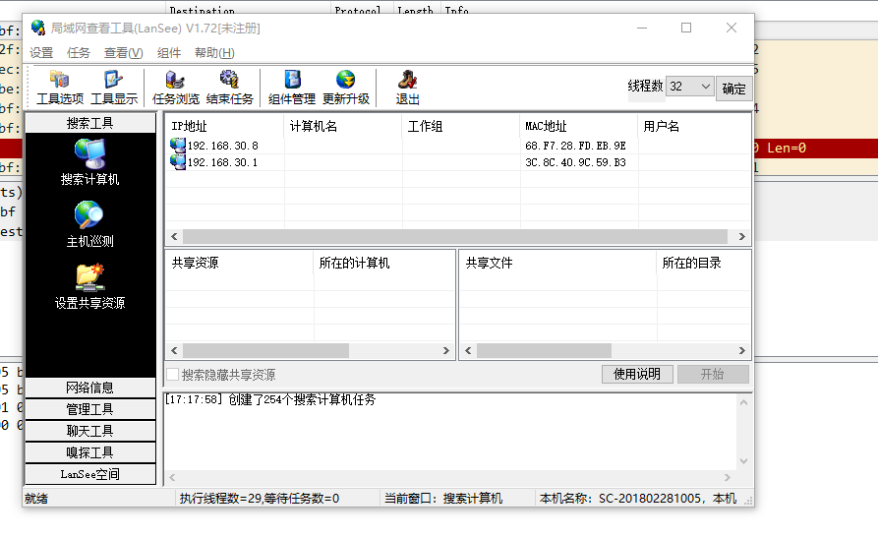Maximize the LanSee window

click(x=686, y=28)
